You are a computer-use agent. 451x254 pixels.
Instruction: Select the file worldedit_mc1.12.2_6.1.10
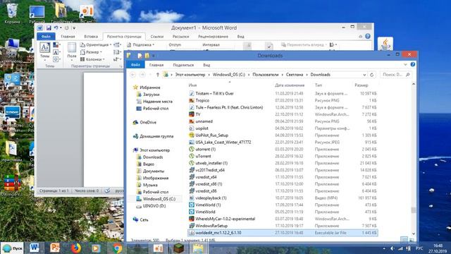[283, 233]
